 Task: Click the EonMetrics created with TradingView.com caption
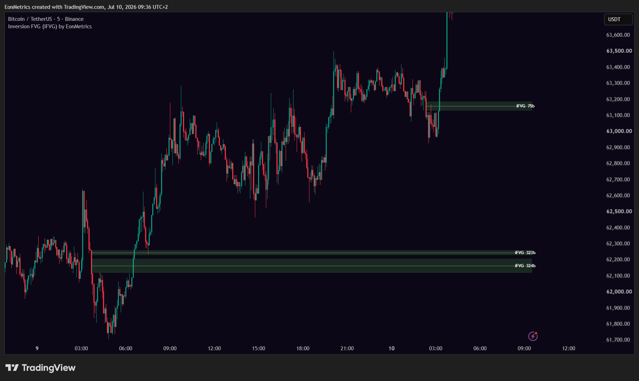click(x=86, y=7)
